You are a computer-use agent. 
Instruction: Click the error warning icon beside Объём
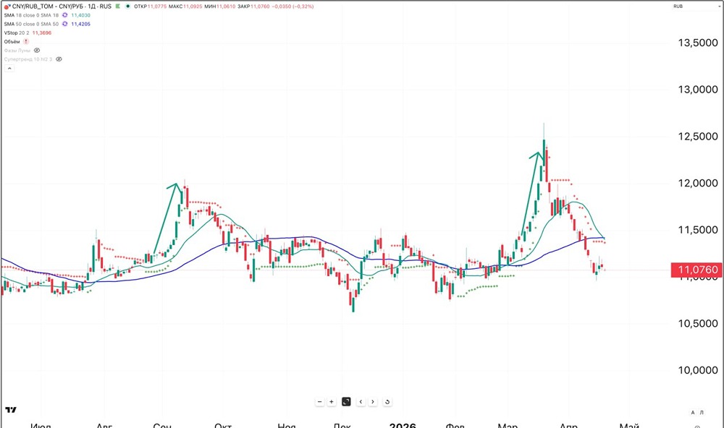[x=26, y=41]
